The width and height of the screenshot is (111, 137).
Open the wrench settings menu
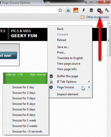tap(107, 10)
